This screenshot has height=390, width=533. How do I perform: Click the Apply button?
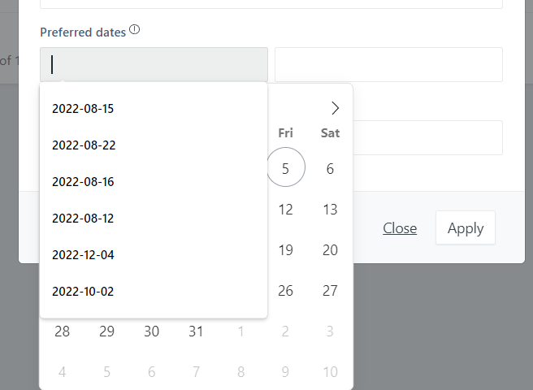tap(466, 227)
